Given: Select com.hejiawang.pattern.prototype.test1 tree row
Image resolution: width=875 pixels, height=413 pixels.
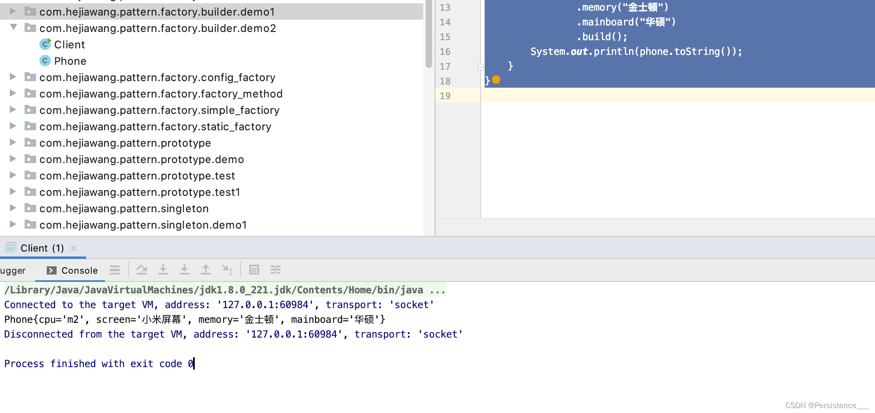Looking at the screenshot, I should (212, 192).
